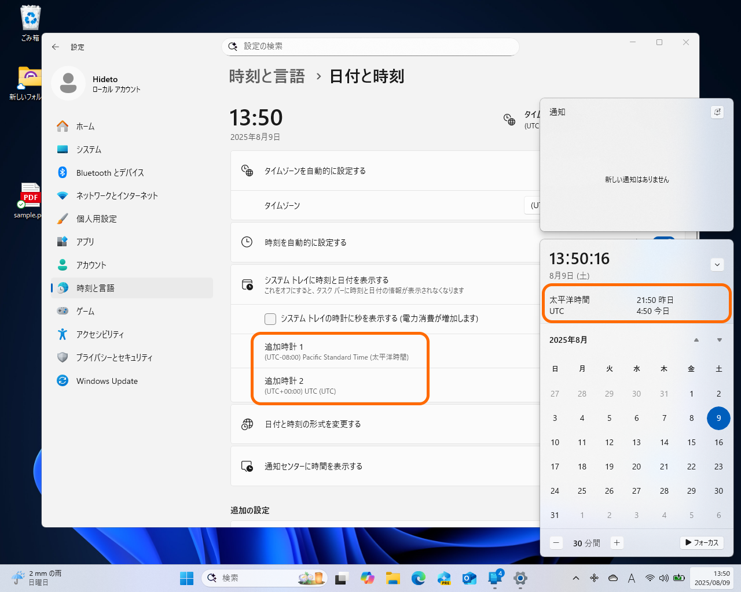Collapse the clock flyout with its chevron

pyautogui.click(x=717, y=264)
